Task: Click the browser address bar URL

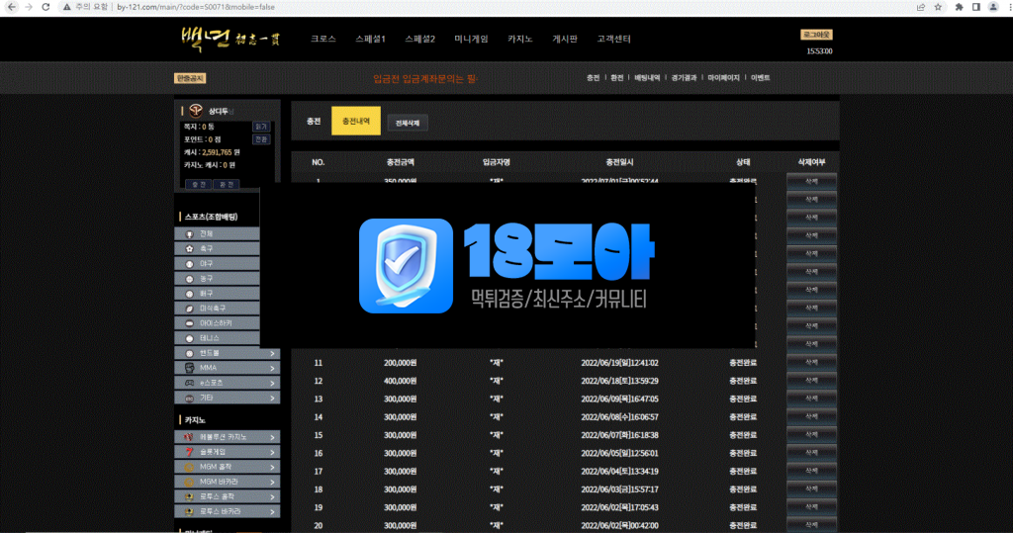Action: [196, 7]
